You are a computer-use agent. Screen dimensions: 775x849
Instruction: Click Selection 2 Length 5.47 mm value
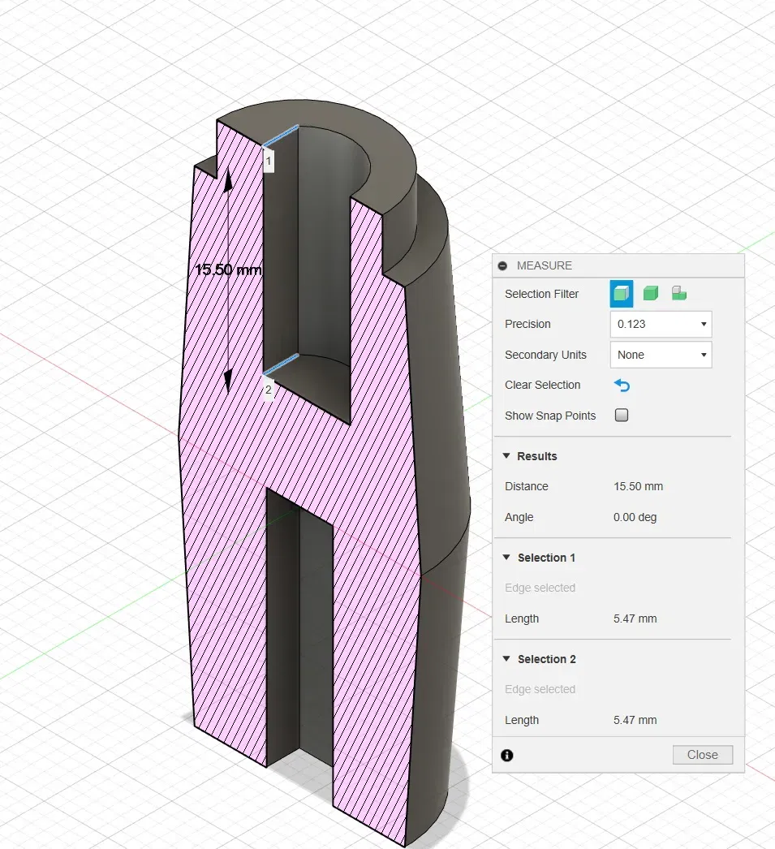pos(635,720)
